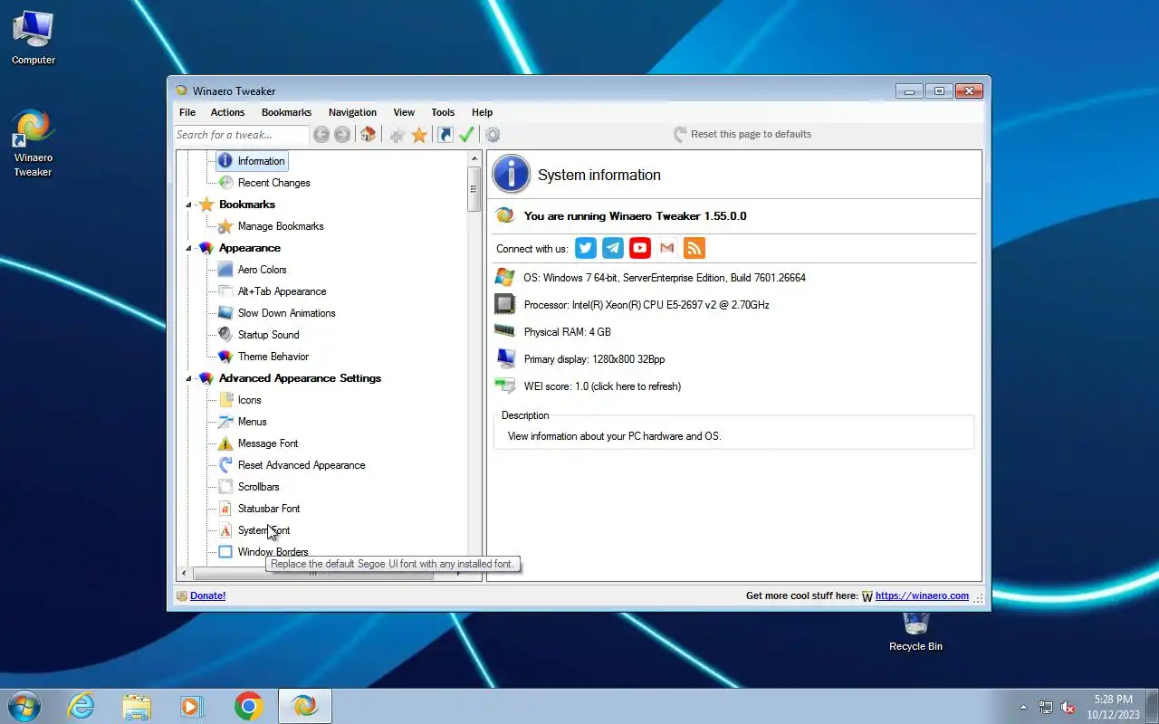Screen dimensions: 1159x724
Task: Collapse the Appearance tree section
Action: coord(189,248)
